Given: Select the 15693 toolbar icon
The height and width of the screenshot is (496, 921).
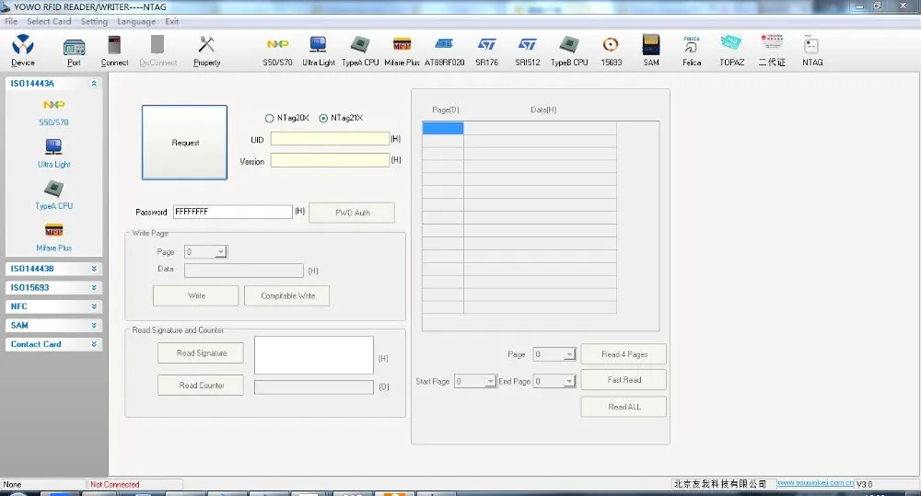Looking at the screenshot, I should coord(611,50).
